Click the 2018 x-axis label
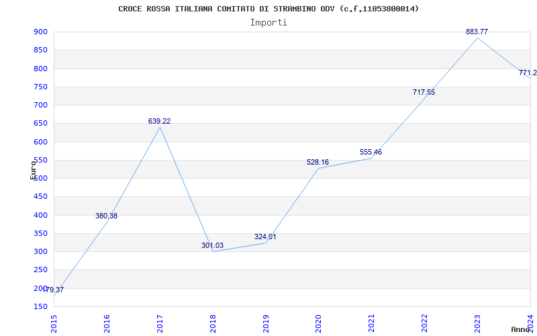 coord(213,324)
